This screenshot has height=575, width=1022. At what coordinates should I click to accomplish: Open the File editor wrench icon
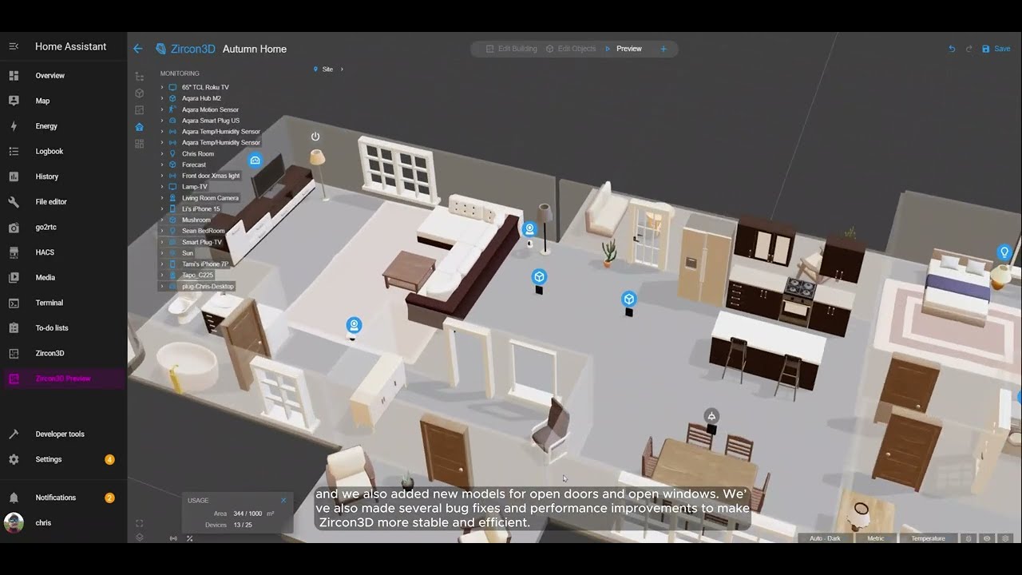point(14,202)
